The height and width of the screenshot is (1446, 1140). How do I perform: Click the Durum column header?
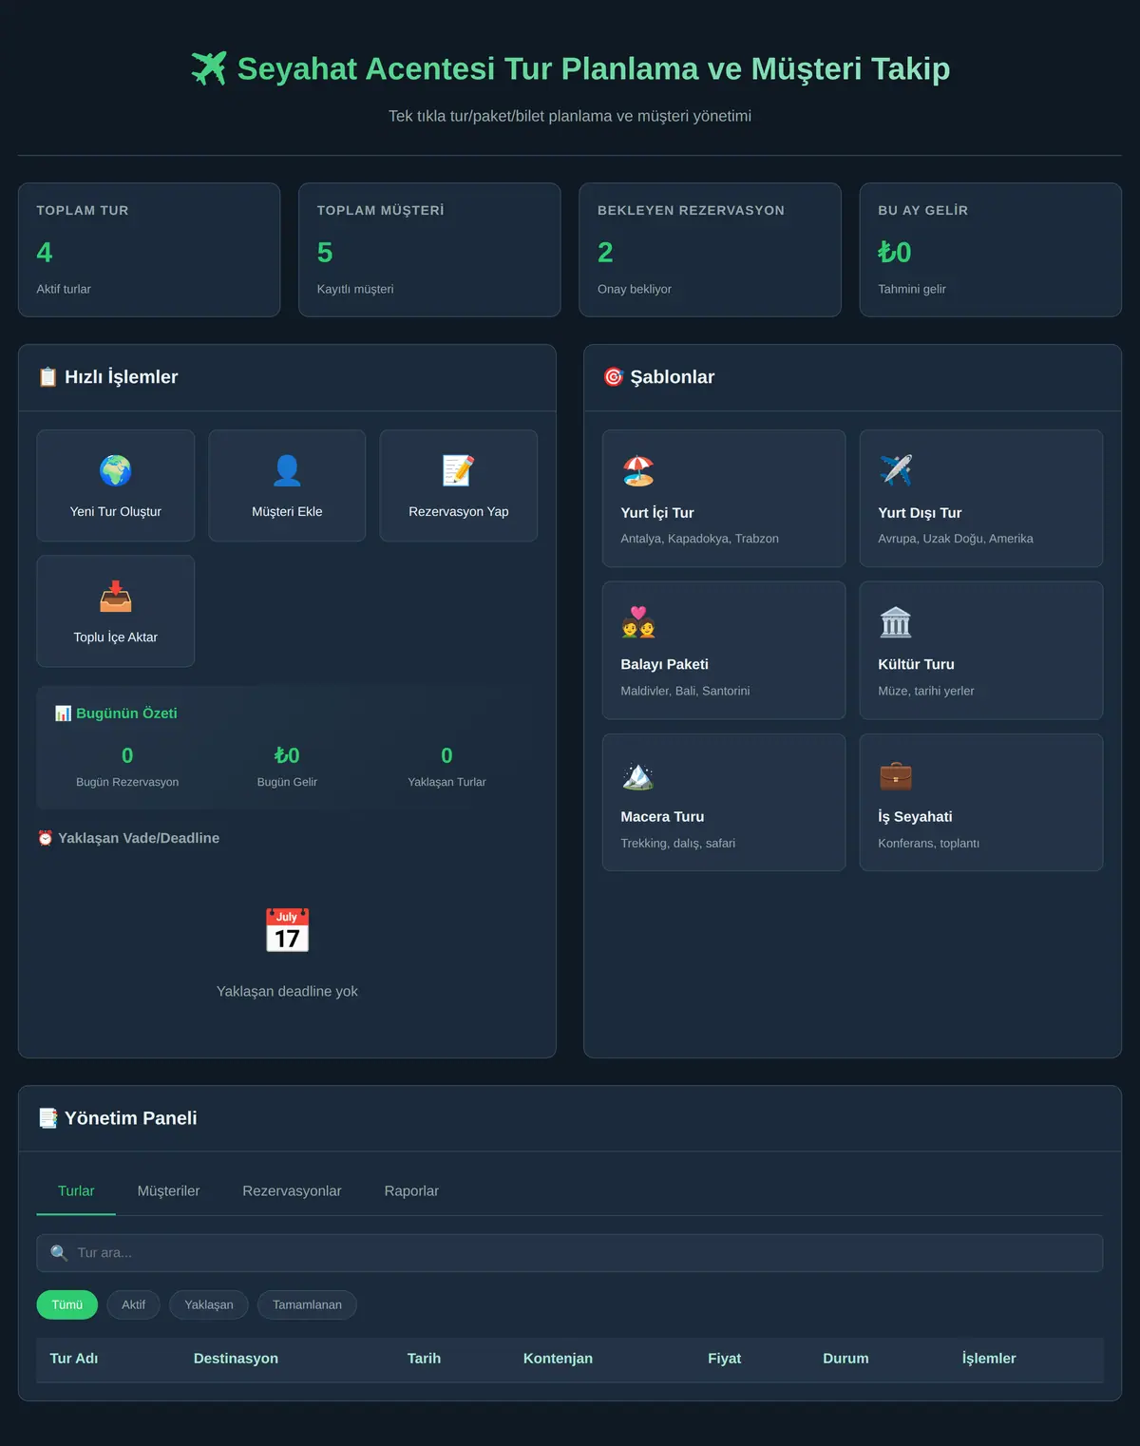point(845,1359)
